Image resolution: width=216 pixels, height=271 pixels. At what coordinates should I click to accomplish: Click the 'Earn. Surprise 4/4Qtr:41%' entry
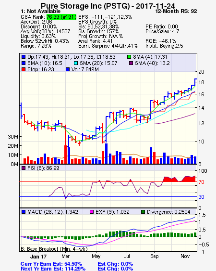coord(108,46)
